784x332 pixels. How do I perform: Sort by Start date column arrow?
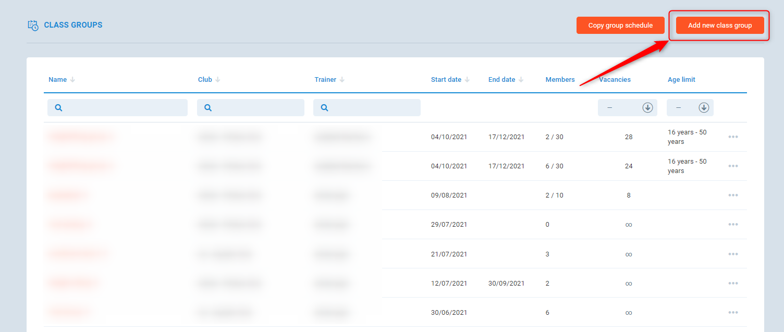pos(468,80)
